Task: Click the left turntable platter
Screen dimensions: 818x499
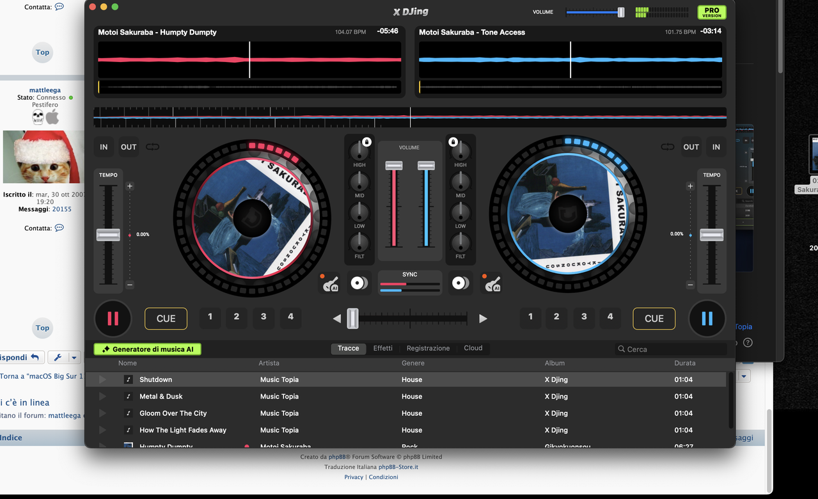Action: [252, 218]
